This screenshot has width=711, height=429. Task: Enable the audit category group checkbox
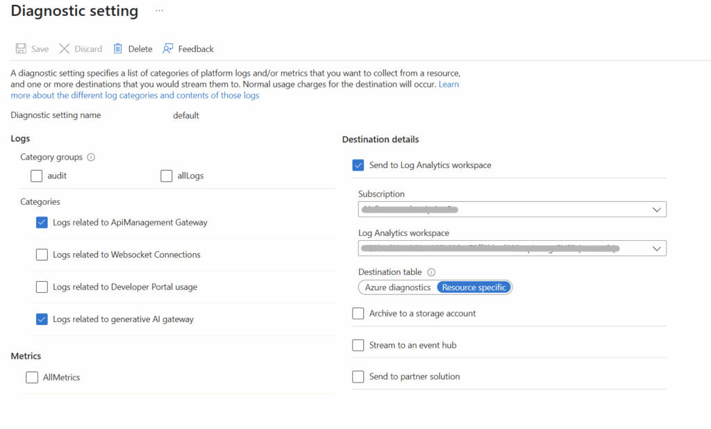point(37,176)
